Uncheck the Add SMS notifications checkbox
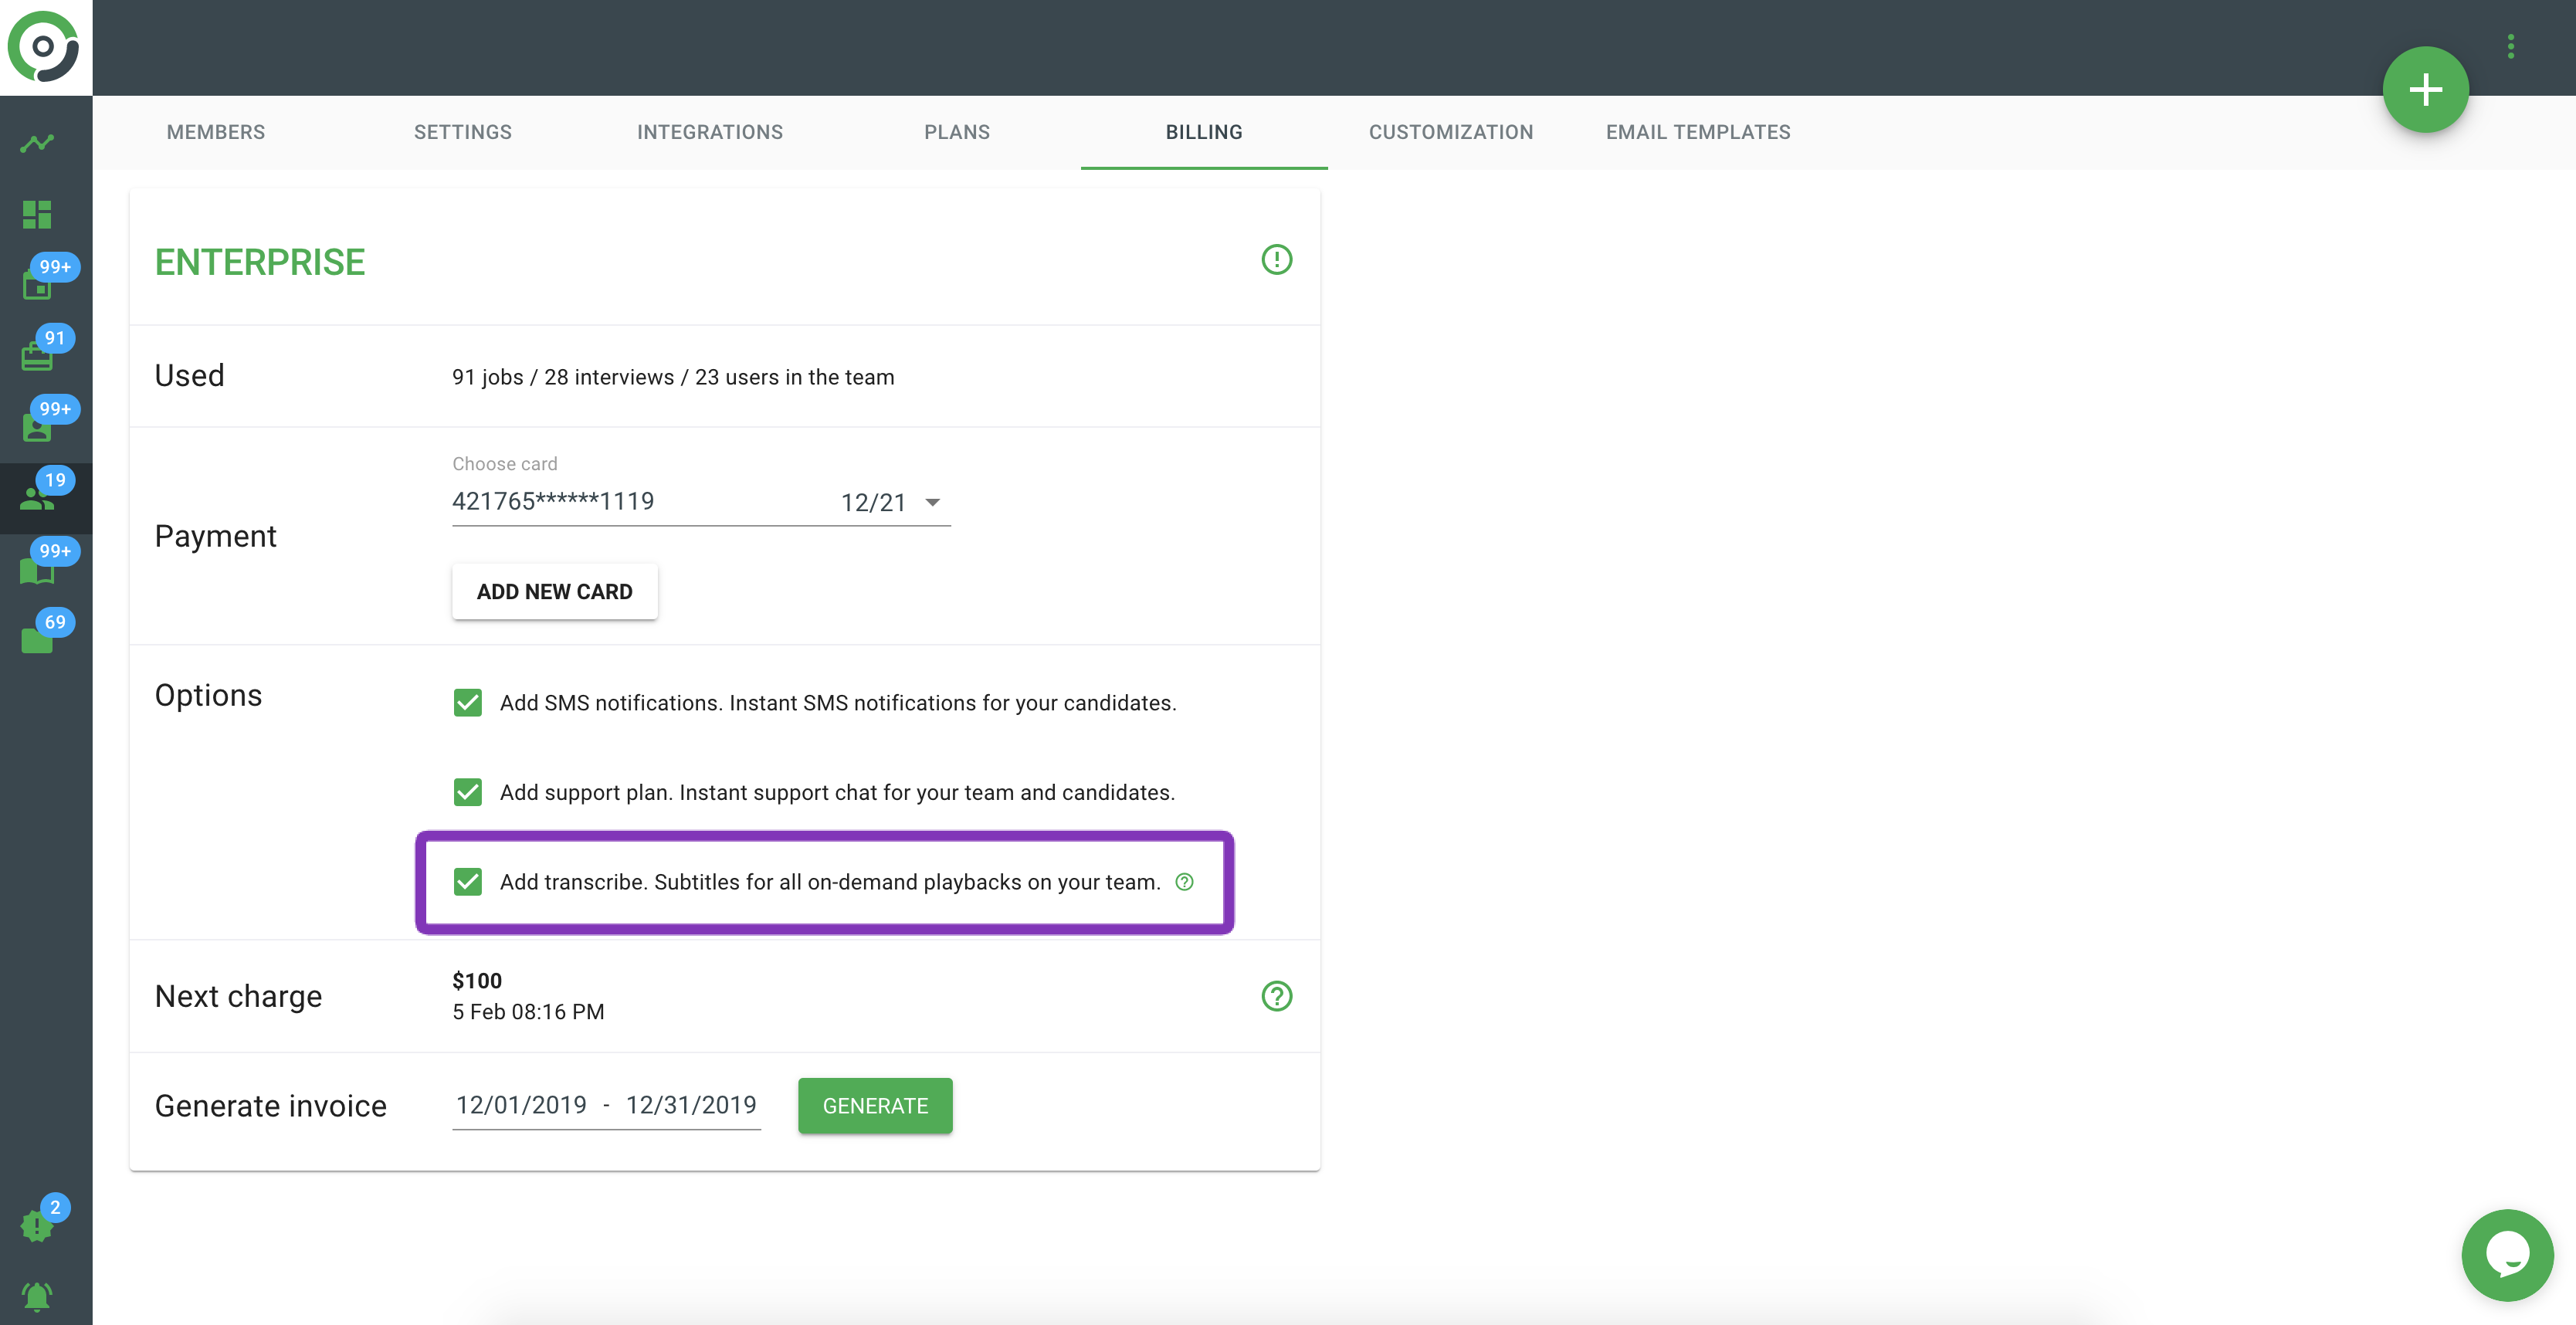This screenshot has width=2576, height=1325. (x=467, y=703)
